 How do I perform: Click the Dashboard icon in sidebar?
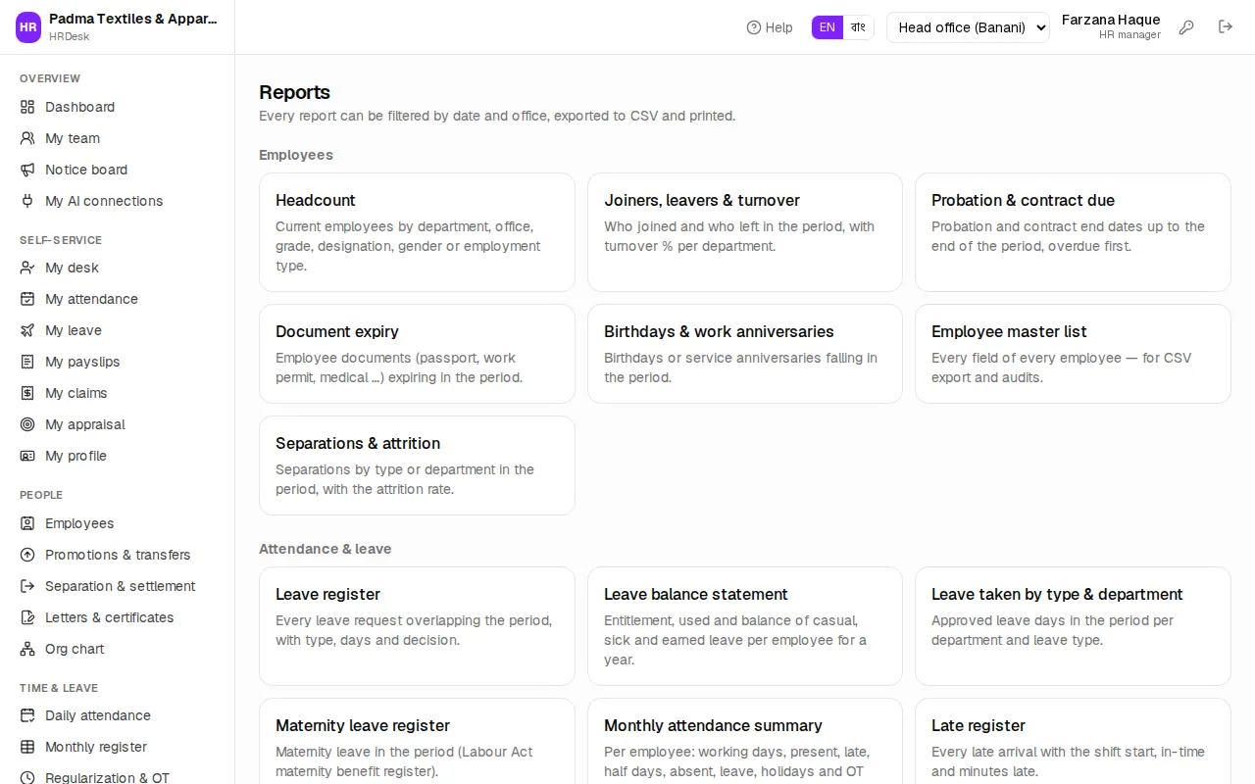[x=27, y=107]
